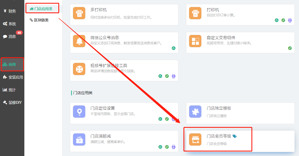The width and height of the screenshot is (299, 156).
Task: Click 门店定位设置 card's teal platform icon
Action: point(160,119)
